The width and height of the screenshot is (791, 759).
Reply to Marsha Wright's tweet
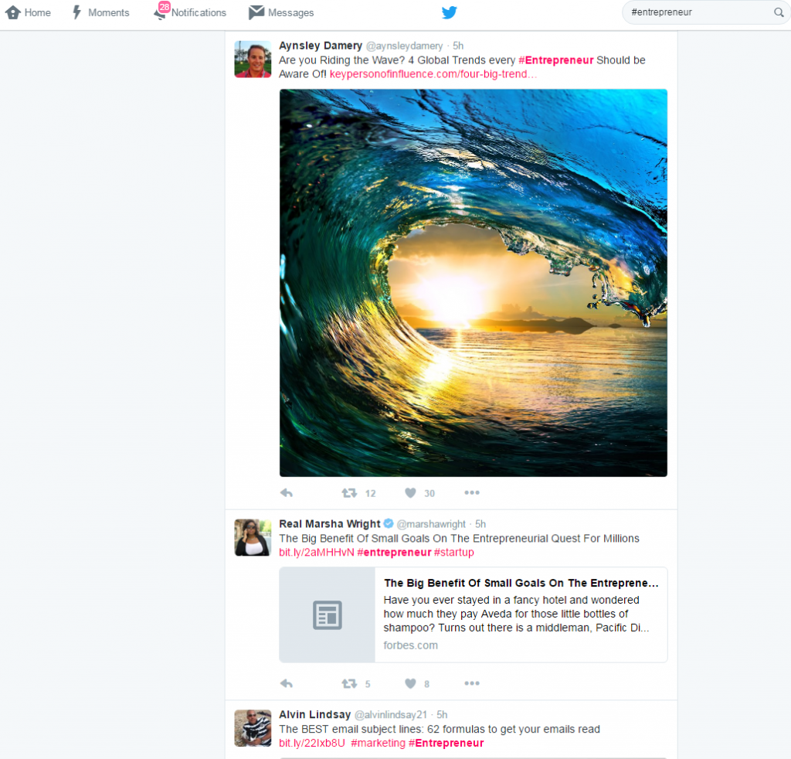tap(287, 684)
